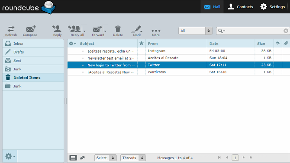This screenshot has height=163, width=290.
Task: Open the Junk folder above Deleted Items
Action: pyautogui.click(x=33, y=69)
